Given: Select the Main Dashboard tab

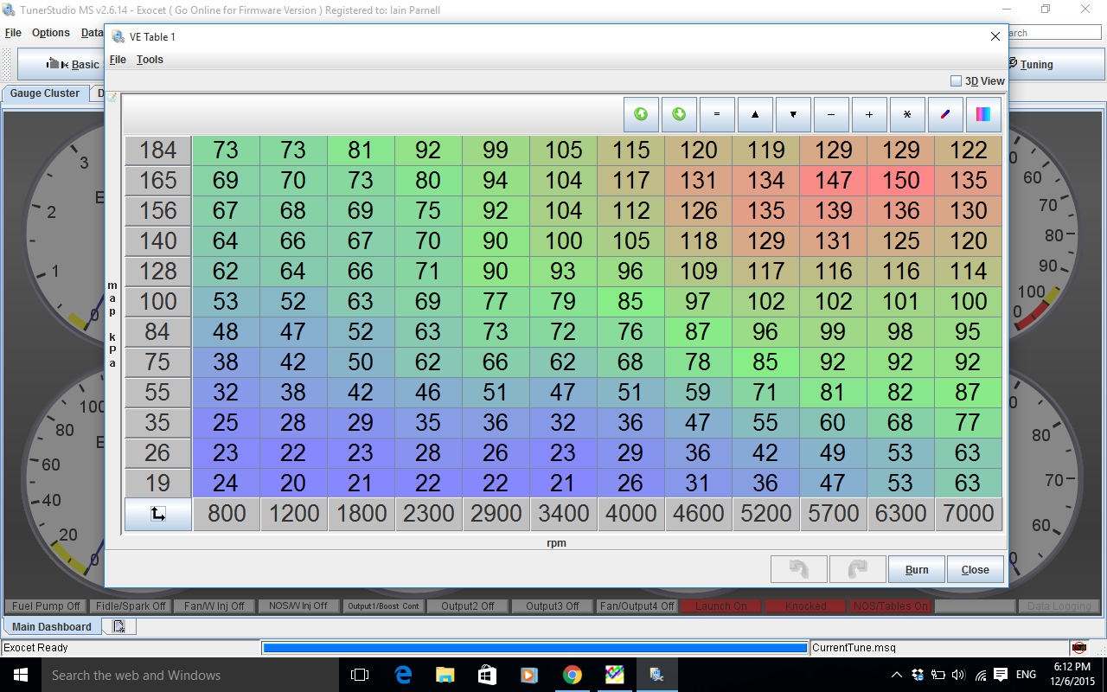Looking at the screenshot, I should point(52,626).
